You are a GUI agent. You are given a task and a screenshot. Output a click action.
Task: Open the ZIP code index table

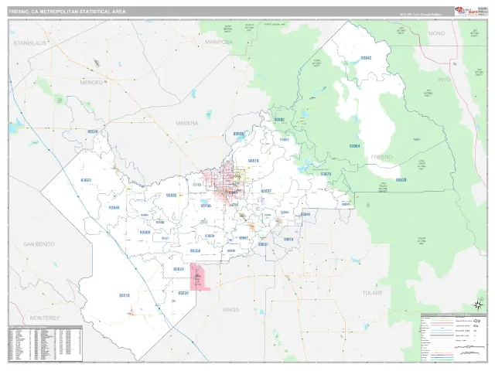click(x=46, y=343)
